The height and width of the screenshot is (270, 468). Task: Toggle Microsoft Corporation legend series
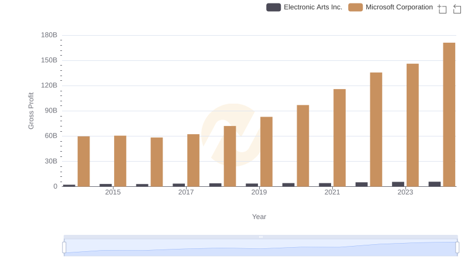(x=390, y=7)
